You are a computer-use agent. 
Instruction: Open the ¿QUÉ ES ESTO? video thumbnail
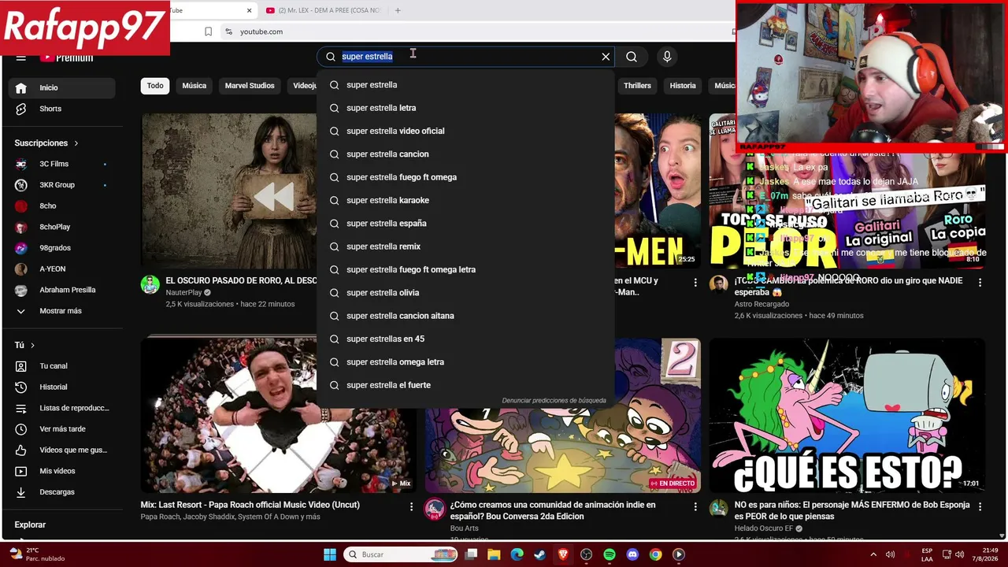(847, 416)
